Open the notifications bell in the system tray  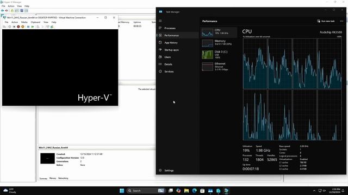(x=343, y=191)
